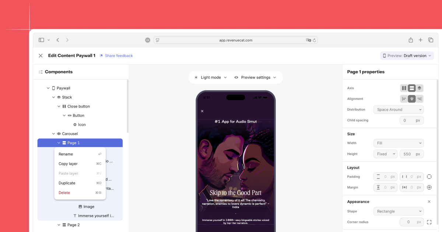Screen dimensions: 442x232
Task: Expand individual corner radius controls
Action: (x=429, y=222)
